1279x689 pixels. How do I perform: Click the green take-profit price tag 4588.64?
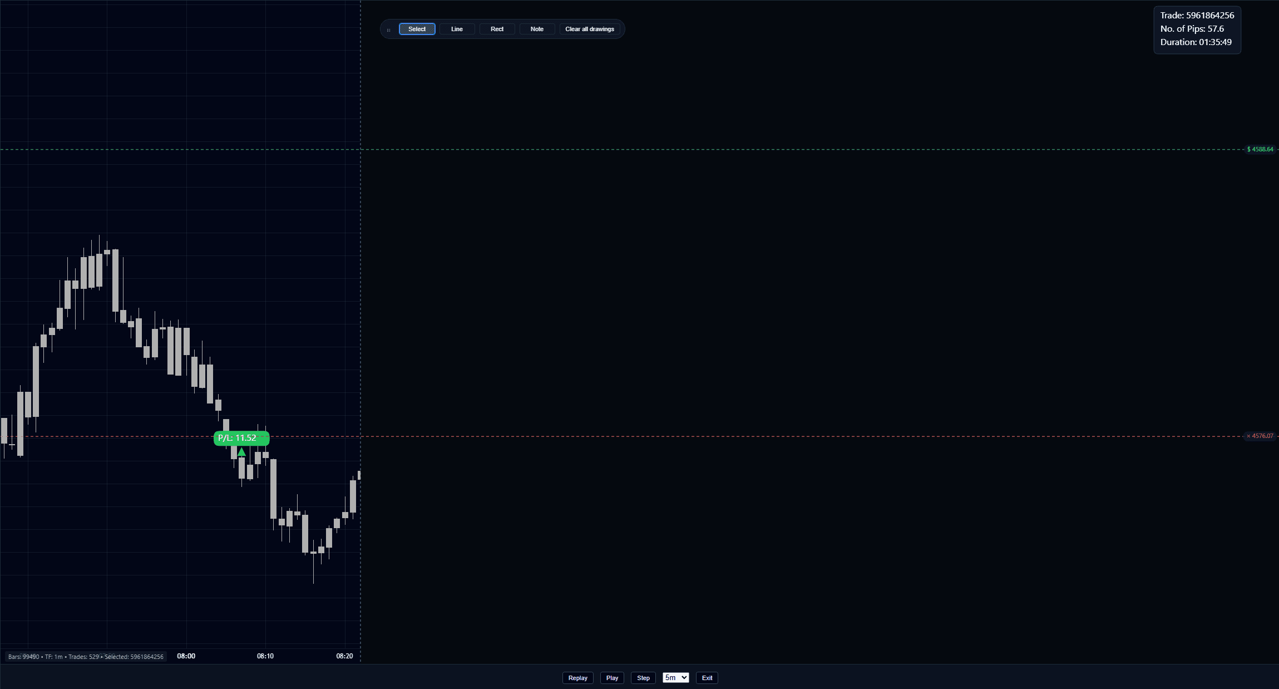[x=1260, y=149]
